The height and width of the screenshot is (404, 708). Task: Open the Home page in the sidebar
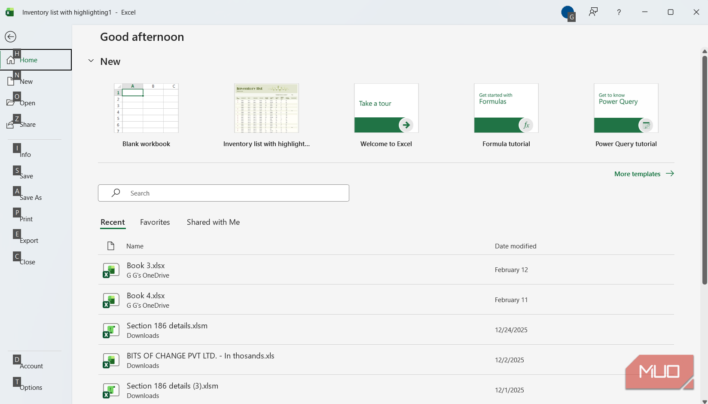pyautogui.click(x=36, y=60)
